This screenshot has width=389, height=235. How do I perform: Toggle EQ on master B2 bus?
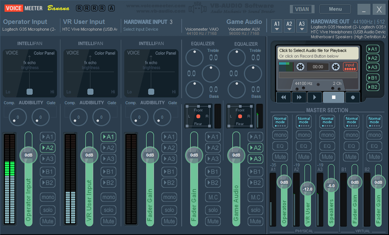click(374, 146)
